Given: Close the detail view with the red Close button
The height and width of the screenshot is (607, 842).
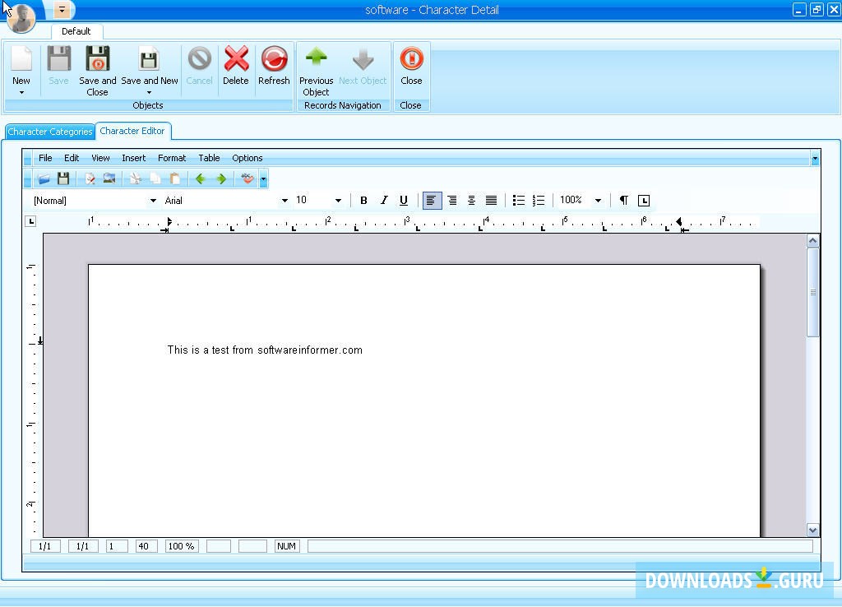Looking at the screenshot, I should [411, 66].
